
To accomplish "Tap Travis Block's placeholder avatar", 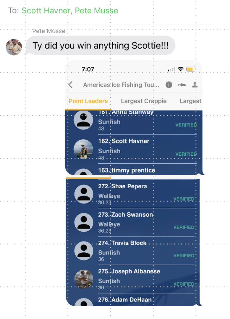I will click(84, 251).
